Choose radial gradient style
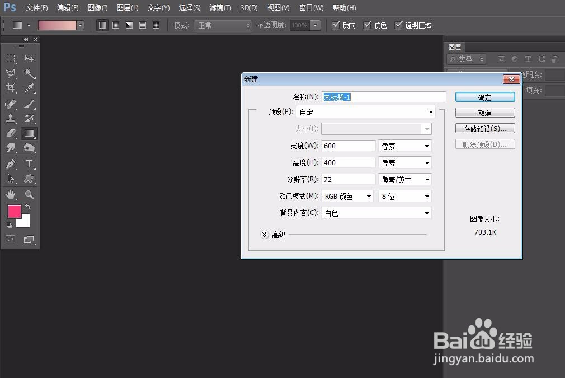565x378 pixels. 116,25
